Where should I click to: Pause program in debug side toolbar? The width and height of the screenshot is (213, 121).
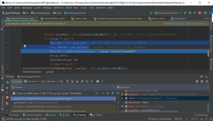click(7, 93)
